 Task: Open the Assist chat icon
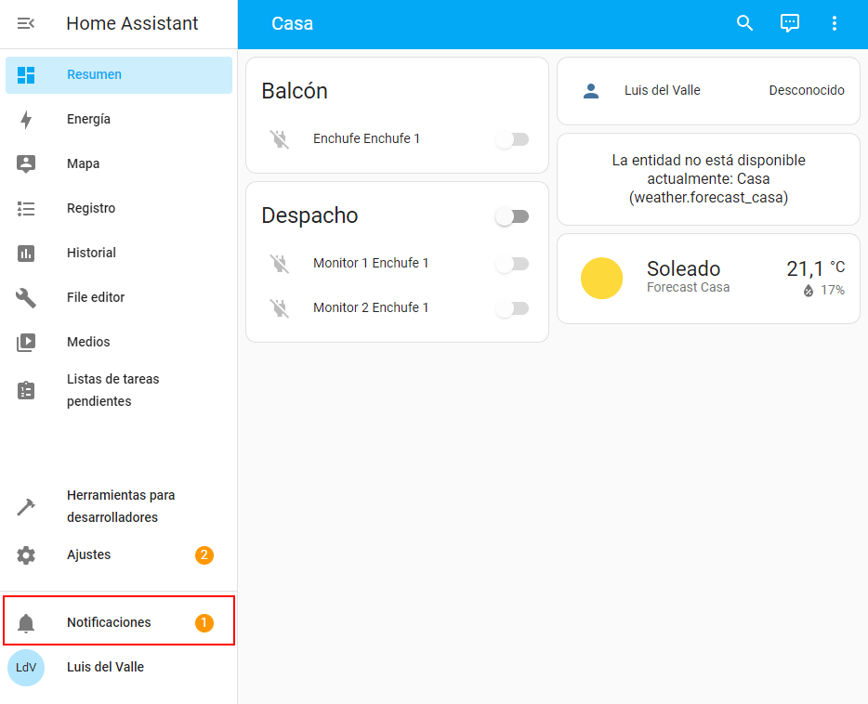pos(789,23)
